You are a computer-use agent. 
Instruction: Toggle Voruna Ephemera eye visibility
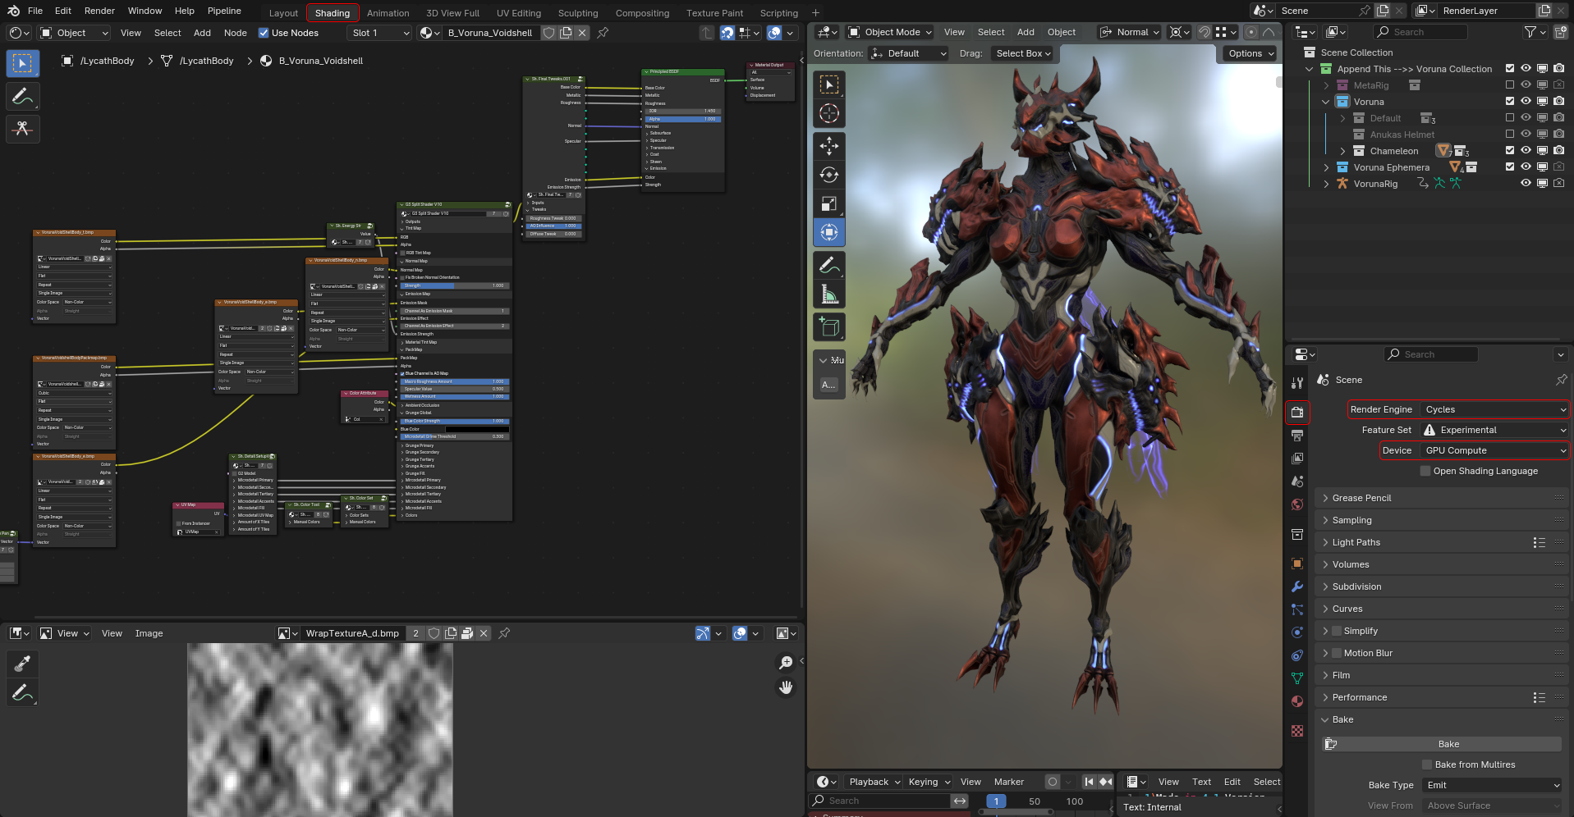pyautogui.click(x=1526, y=167)
